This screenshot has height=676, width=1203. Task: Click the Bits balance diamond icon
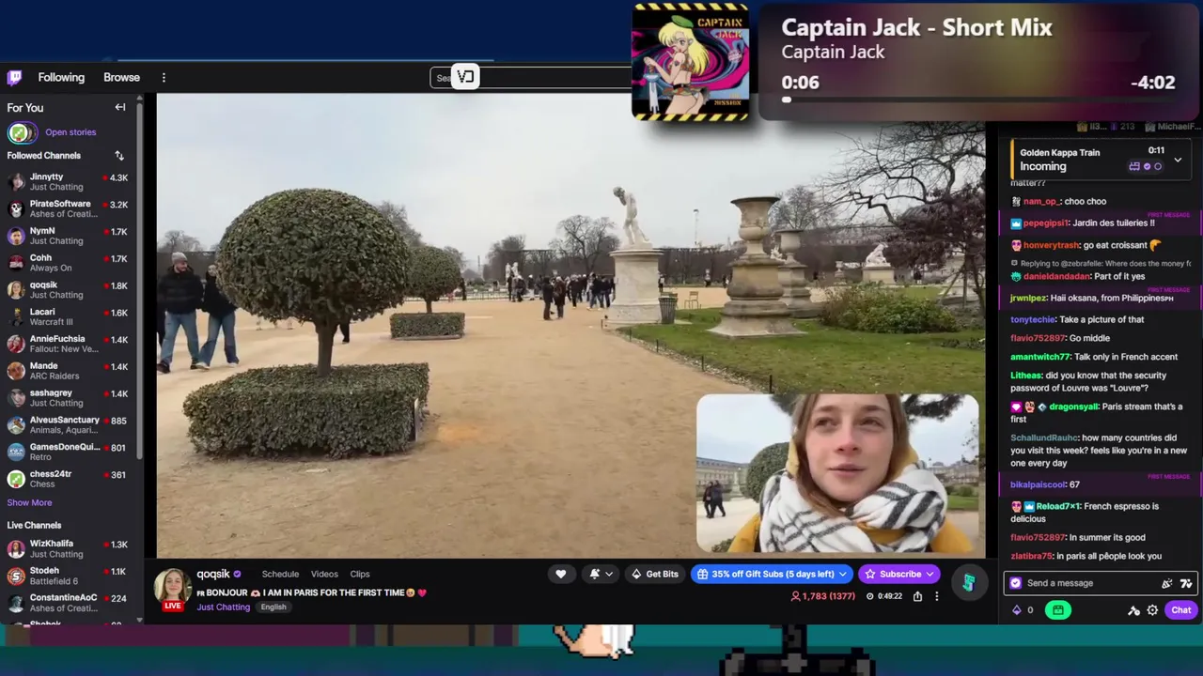(1016, 610)
